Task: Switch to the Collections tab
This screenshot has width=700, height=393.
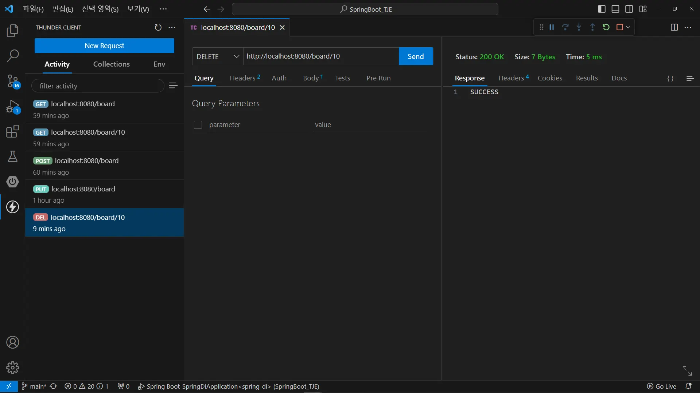Action: (111, 64)
